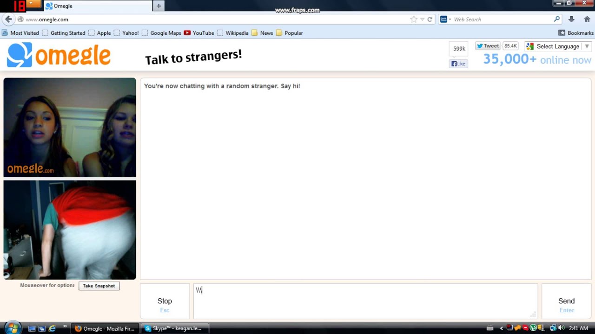Screen dimensions: 595x334
Task: Open the search engine selector dropdown
Action: 446,19
